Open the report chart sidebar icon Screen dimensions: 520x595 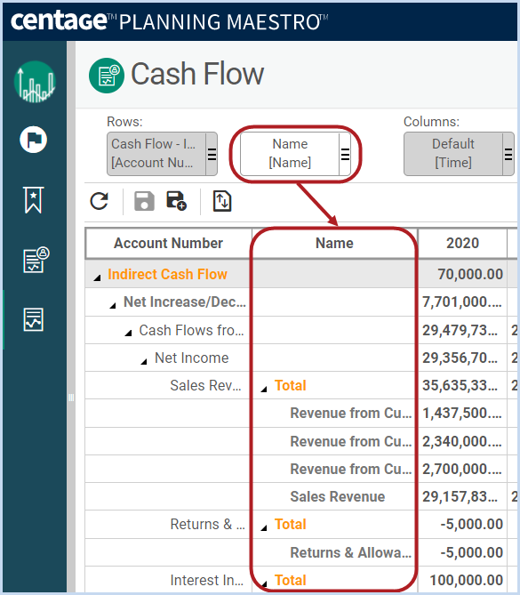[x=34, y=319]
